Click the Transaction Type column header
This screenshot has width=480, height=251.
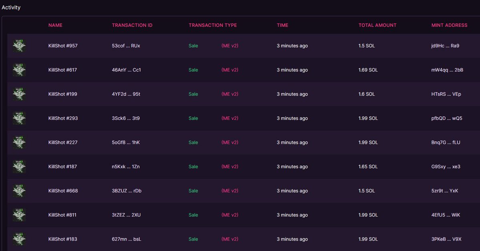[x=213, y=25]
